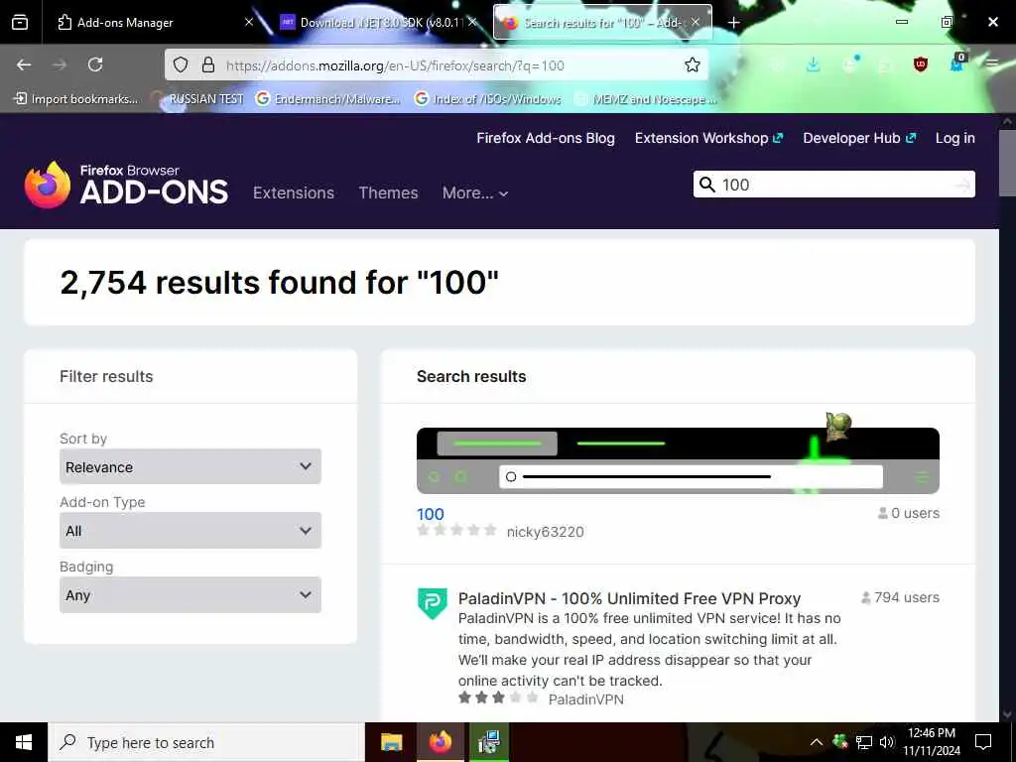Click the 0 users count
1016x762 pixels.
[x=909, y=513]
